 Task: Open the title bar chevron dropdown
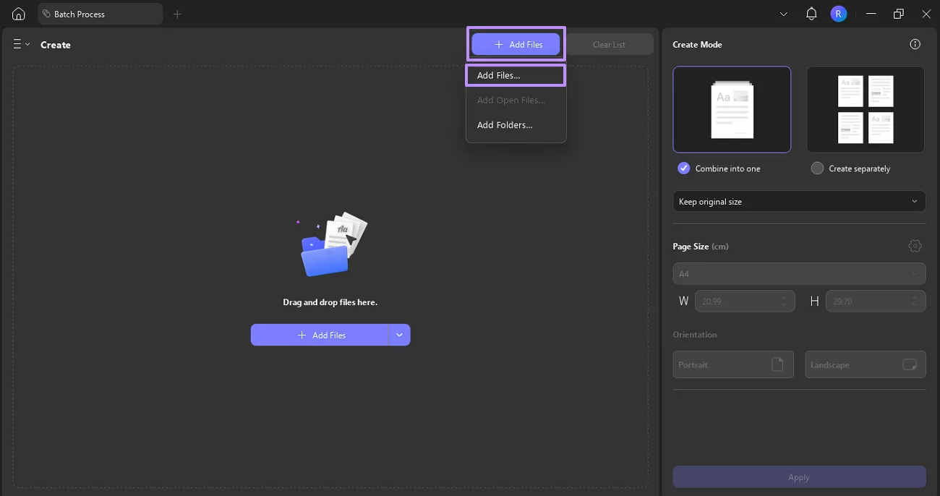783,14
